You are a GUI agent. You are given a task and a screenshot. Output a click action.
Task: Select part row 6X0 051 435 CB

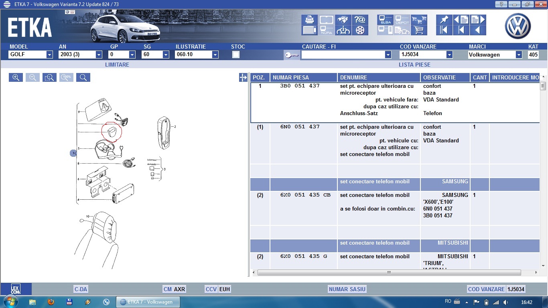[x=395, y=208]
